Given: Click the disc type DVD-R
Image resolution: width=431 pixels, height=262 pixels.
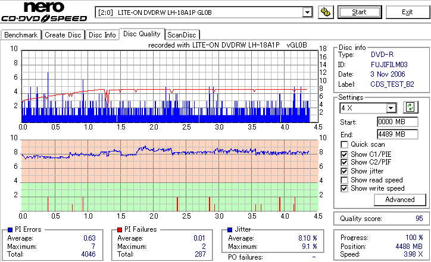Looking at the screenshot, I should tap(382, 55).
